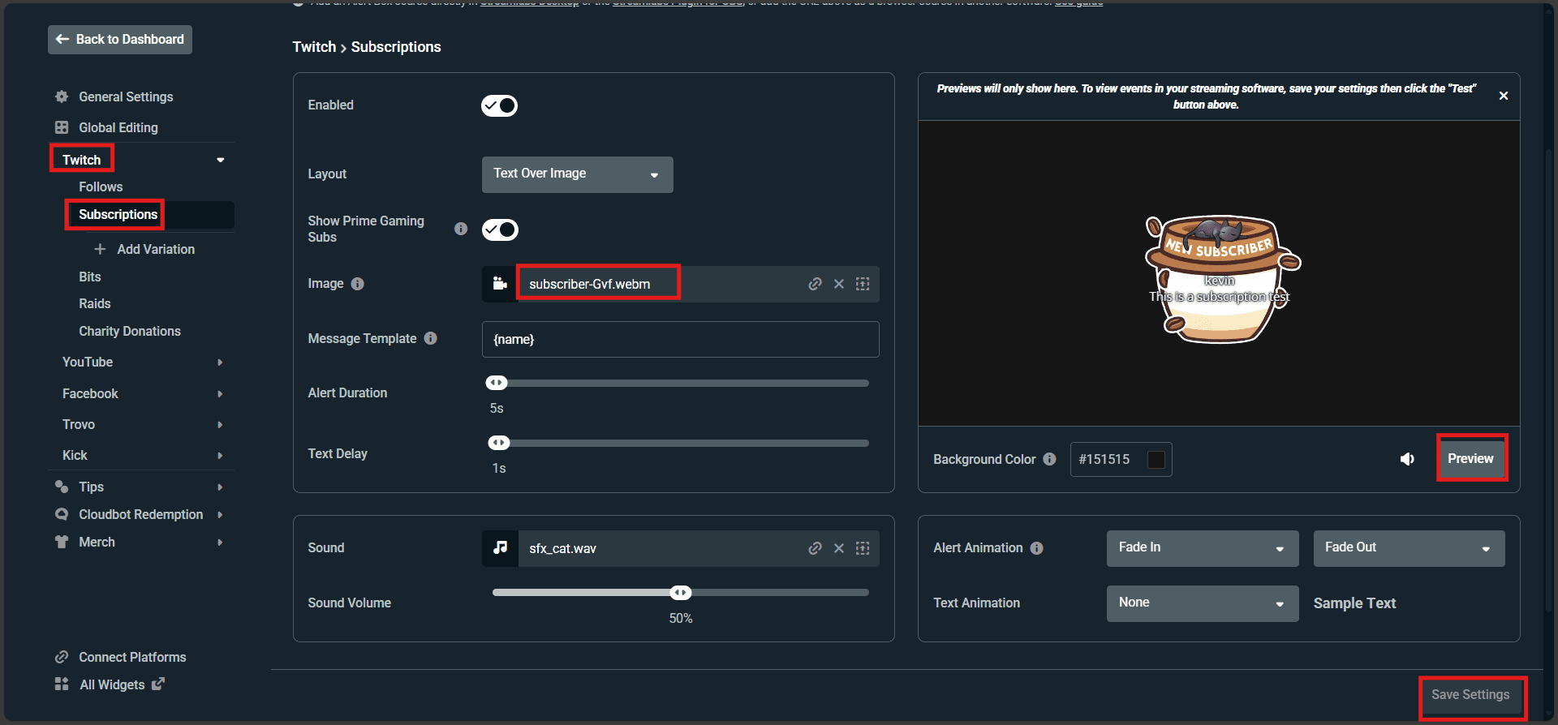This screenshot has height=725, width=1558.
Task: Expand the Tips section arrow
Action: pyautogui.click(x=220, y=487)
